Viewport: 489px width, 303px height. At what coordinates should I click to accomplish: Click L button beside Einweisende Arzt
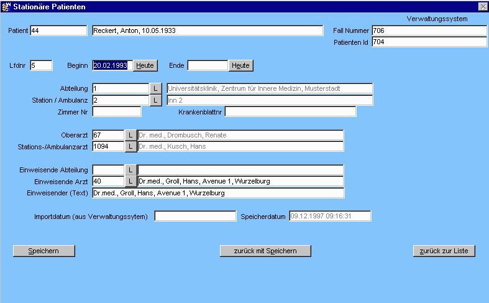pyautogui.click(x=130, y=182)
